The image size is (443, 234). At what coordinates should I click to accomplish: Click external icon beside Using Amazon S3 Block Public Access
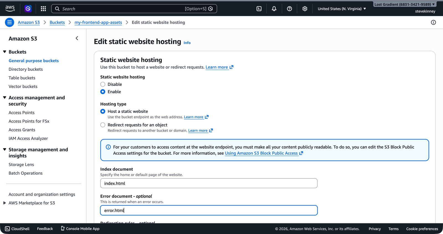click(x=301, y=153)
